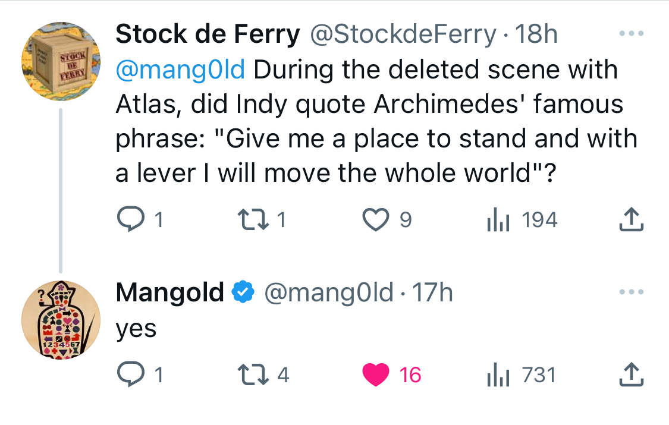Screen dimensions: 669x425
Task: Open more options for Stock de Ferry's tweet
Action: pyautogui.click(x=632, y=34)
